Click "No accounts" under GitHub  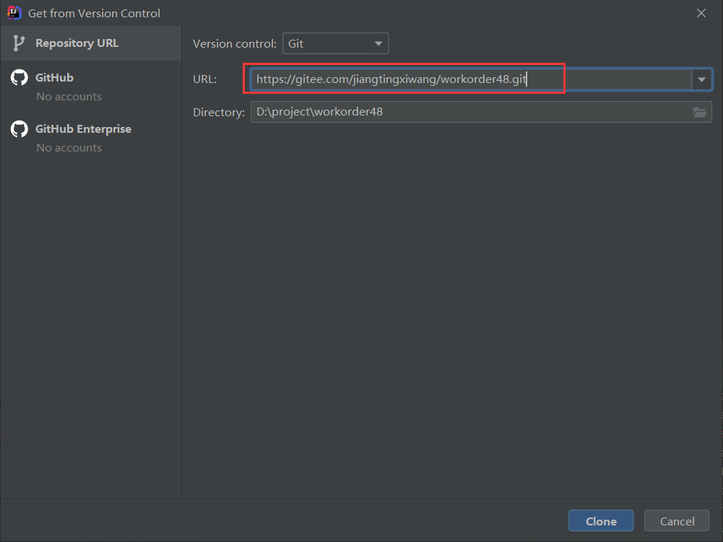coord(69,97)
